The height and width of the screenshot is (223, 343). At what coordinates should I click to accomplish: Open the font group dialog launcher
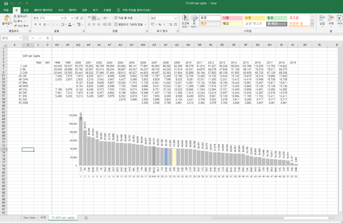coord(84,31)
